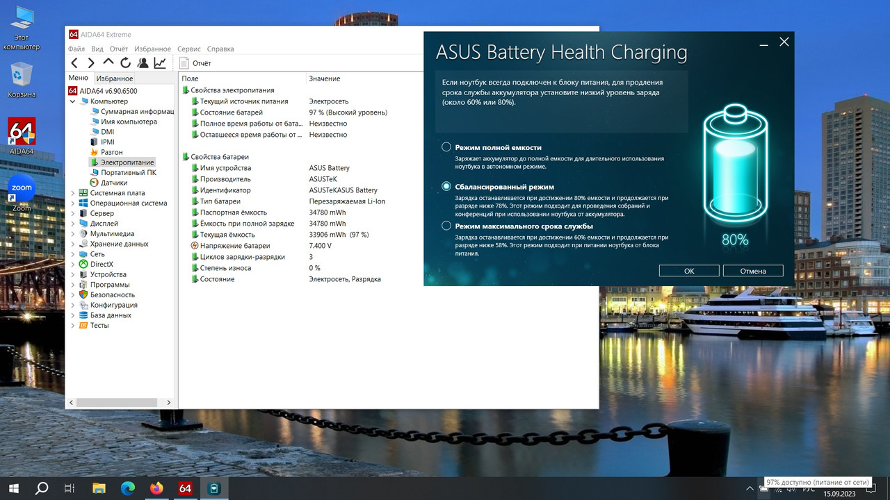Confirm with the OK button
890x500 pixels.
pyautogui.click(x=689, y=271)
